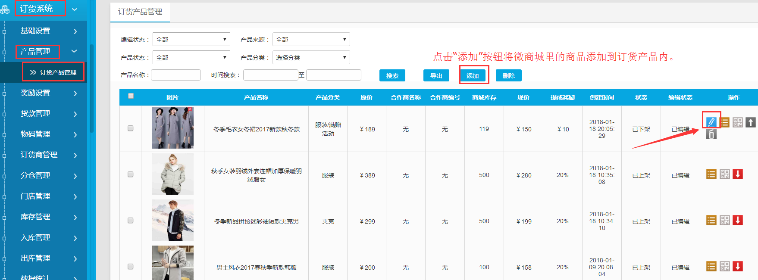The height and width of the screenshot is (280, 758).
Task: Open list details icon for 冬季新品拼接迷彩 row
Action: 711,220
